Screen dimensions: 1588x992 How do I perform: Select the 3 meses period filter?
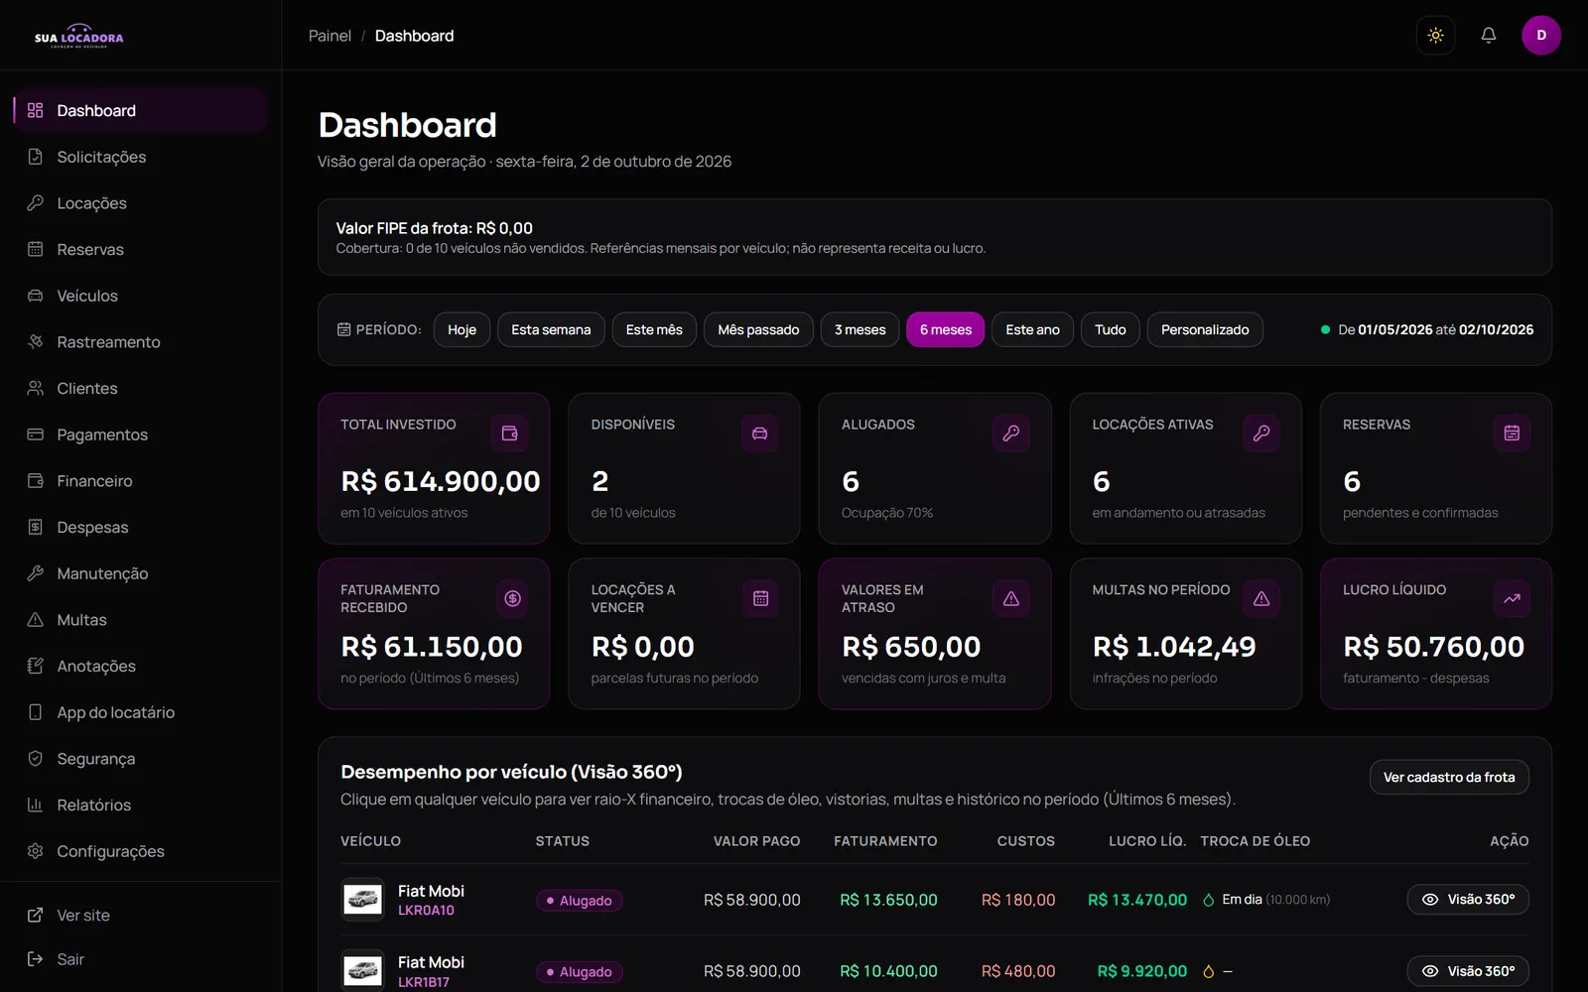click(860, 329)
